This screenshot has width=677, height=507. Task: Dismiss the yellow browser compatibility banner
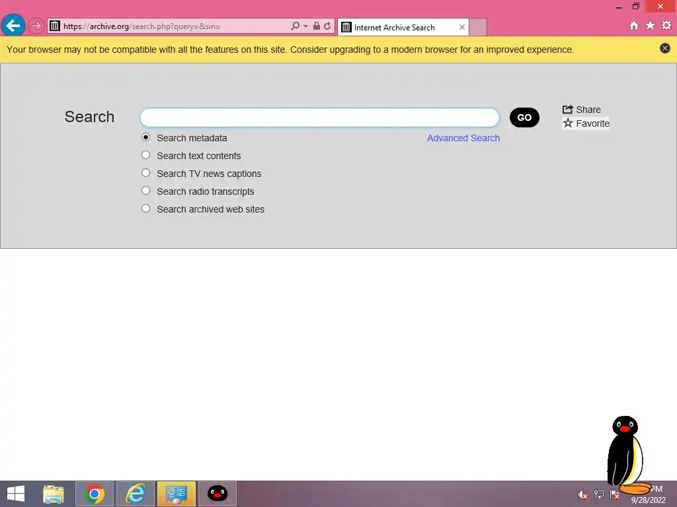pos(665,48)
